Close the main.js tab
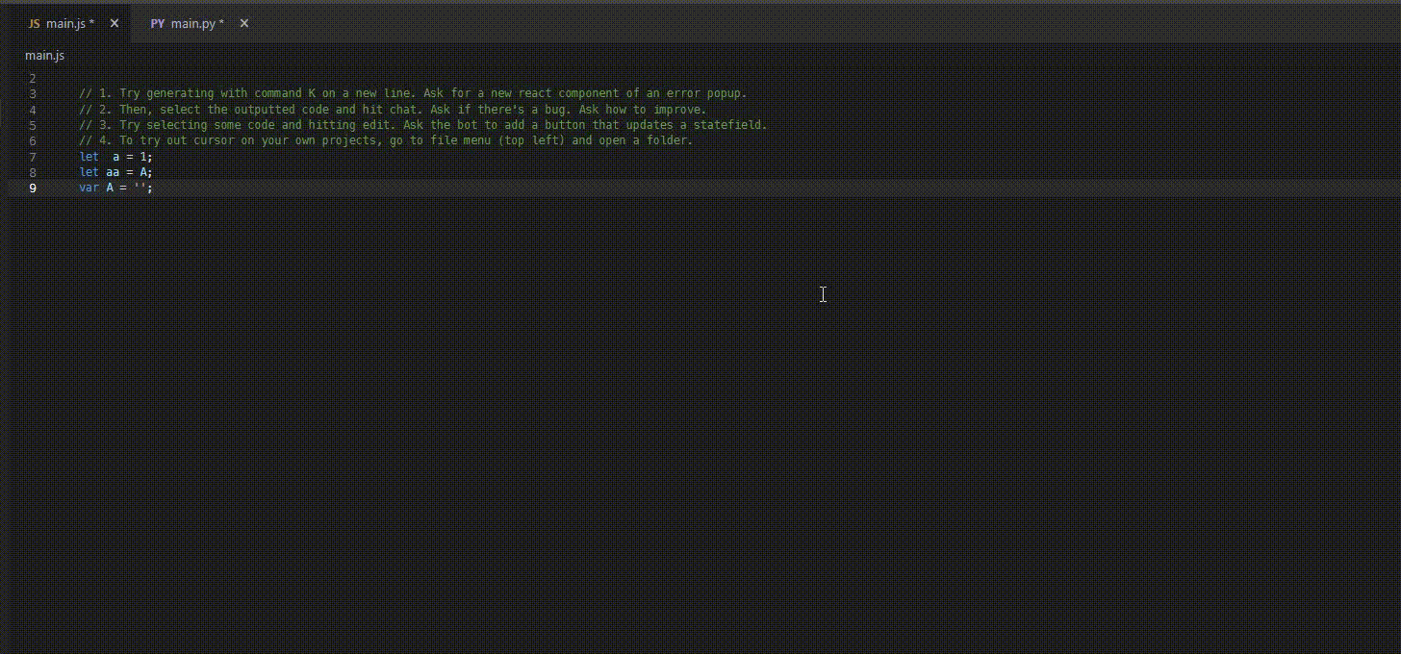 click(115, 23)
